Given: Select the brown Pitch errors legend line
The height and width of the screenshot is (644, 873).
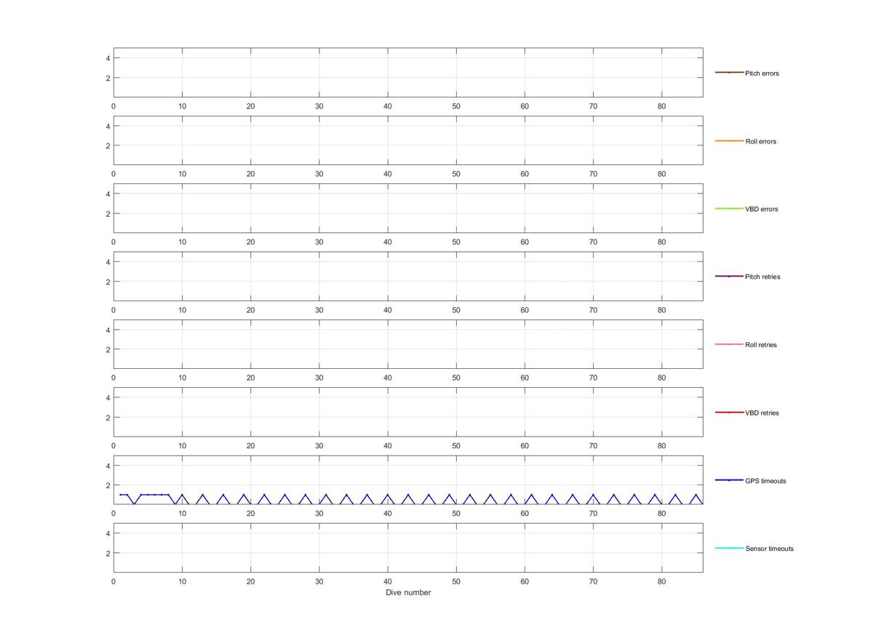Looking at the screenshot, I should [x=729, y=73].
